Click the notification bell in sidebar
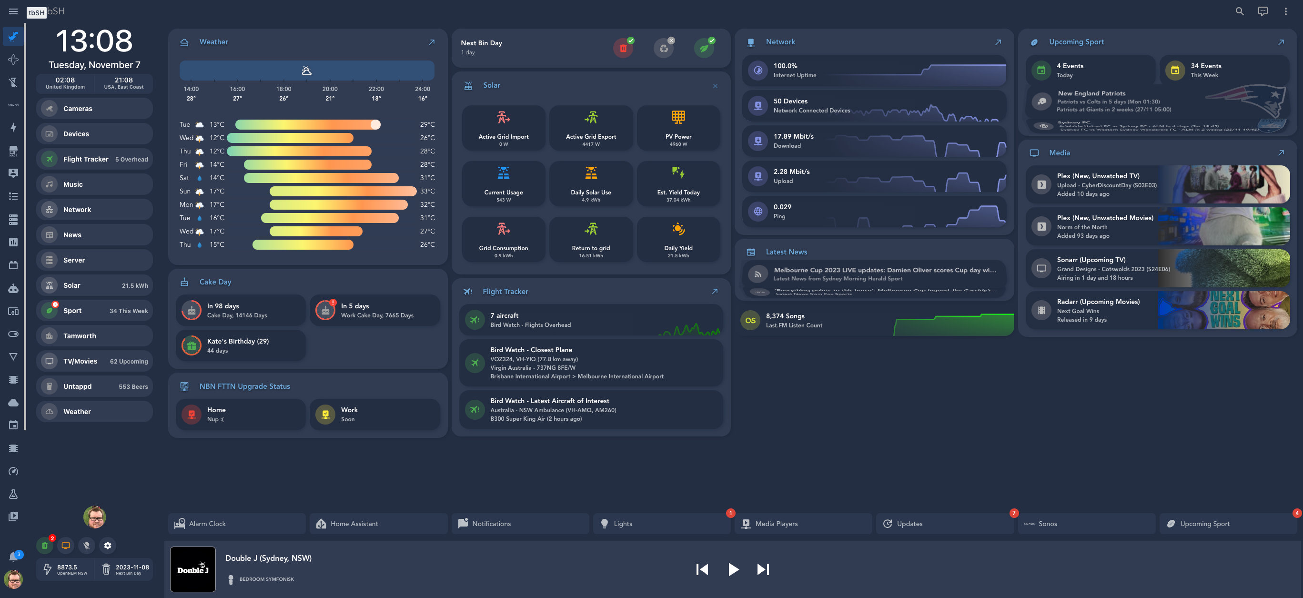The image size is (1303, 598). (14, 557)
